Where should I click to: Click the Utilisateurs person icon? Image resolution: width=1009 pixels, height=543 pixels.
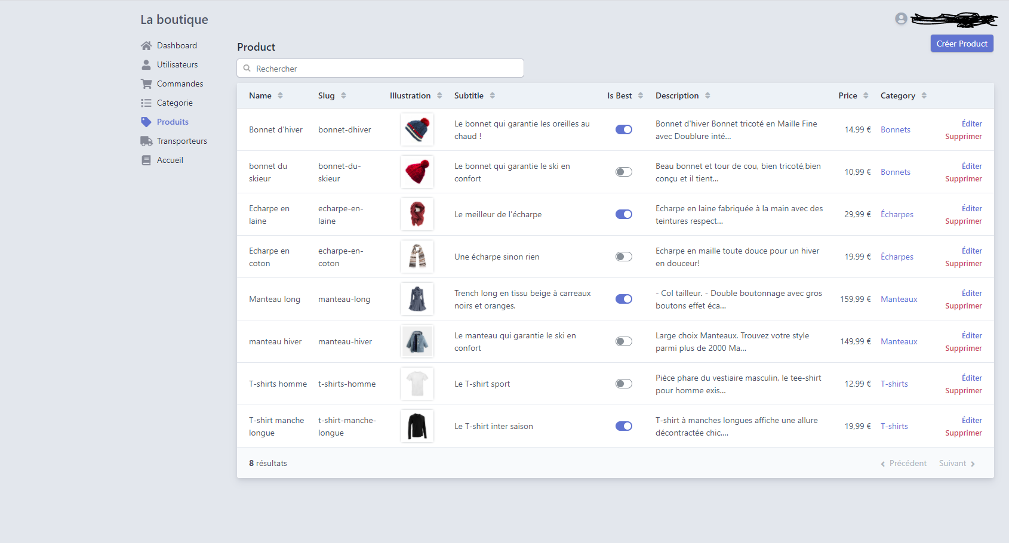[146, 65]
